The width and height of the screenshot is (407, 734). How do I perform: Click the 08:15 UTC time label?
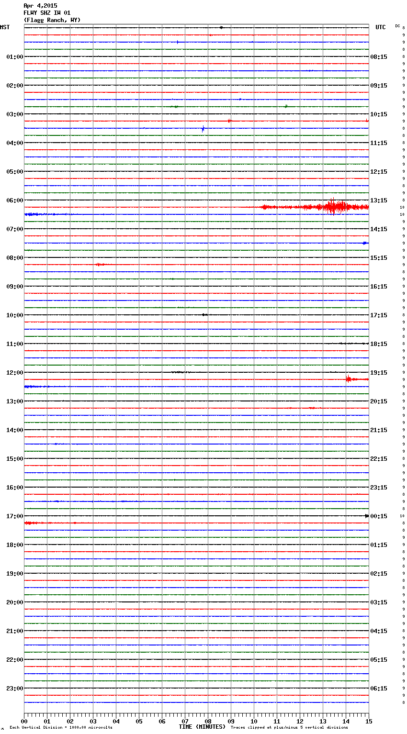click(x=379, y=57)
